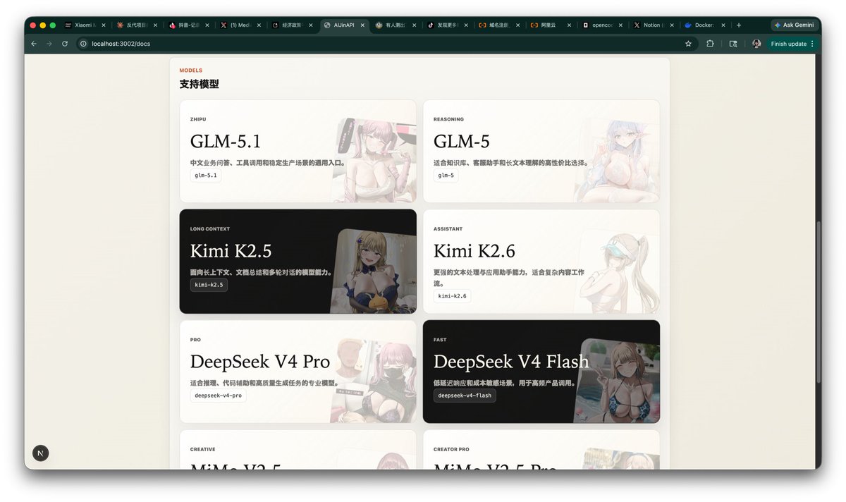Open the Chrome profile avatar
The image size is (846, 502).
[756, 44]
